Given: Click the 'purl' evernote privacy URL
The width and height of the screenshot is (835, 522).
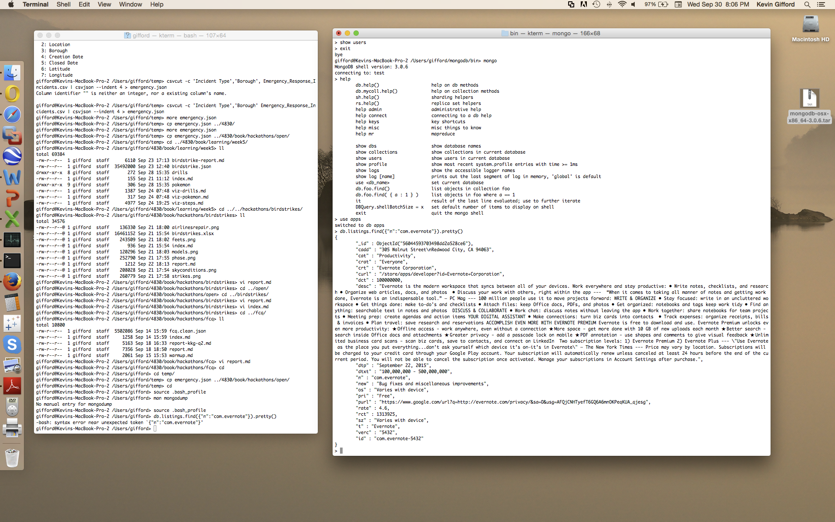Looking at the screenshot, I should (514, 402).
